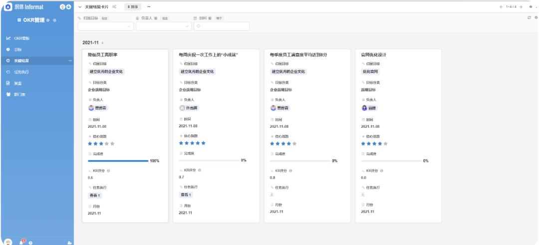Click the info icon beside KR评分 on 降低员工离职率 card
Image resolution: width=539 pixels, height=245 pixels.
(108, 171)
